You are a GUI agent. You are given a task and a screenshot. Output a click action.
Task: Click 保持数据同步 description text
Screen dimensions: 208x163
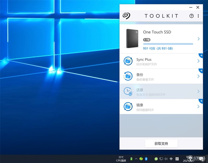tap(145, 110)
